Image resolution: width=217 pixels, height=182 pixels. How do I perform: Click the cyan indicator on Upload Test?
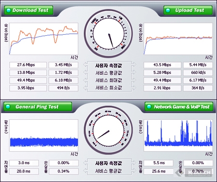coord(168,10)
